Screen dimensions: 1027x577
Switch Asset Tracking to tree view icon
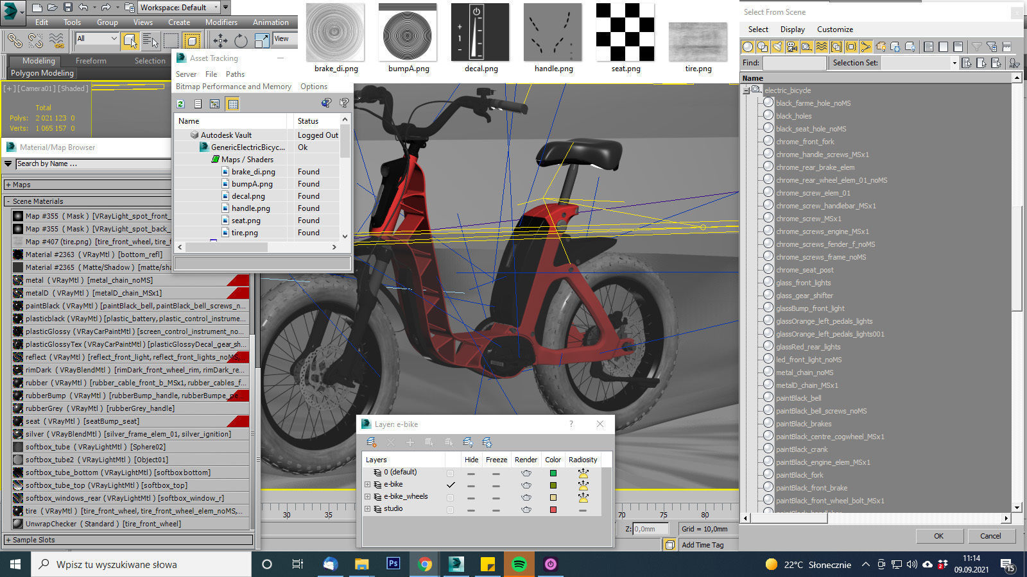[215, 104]
